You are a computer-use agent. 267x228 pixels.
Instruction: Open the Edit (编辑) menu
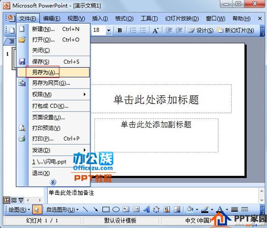52,18
